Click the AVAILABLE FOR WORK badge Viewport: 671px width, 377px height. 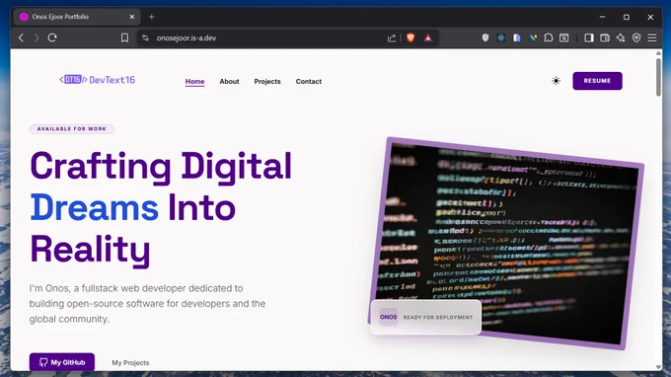point(71,129)
